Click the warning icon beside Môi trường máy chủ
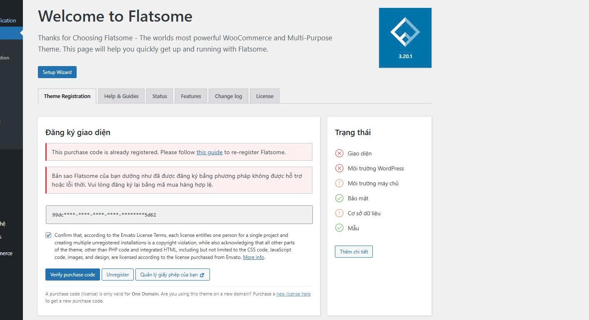The width and height of the screenshot is (589, 320). [x=339, y=183]
